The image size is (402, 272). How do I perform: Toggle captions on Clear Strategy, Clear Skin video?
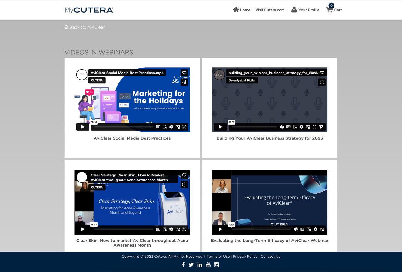pyautogui.click(x=158, y=229)
